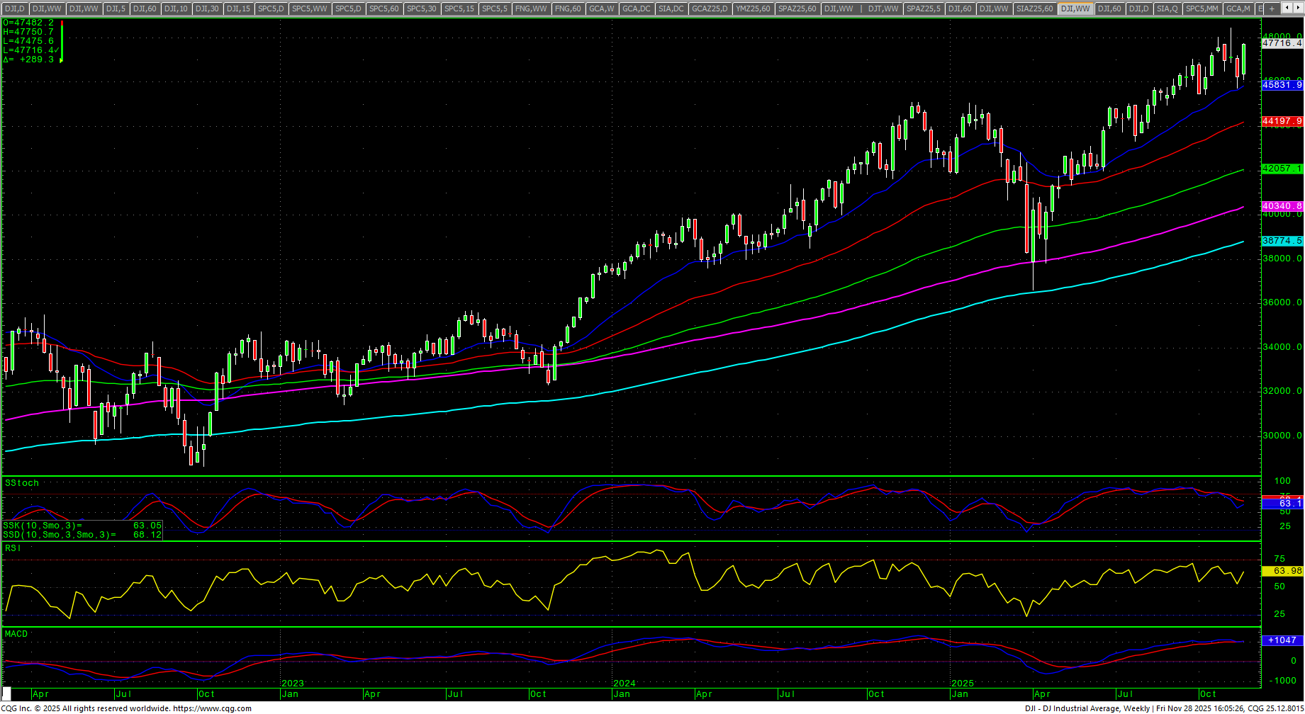Click the blue 45831.9 moving average price tag
The image size is (1305, 714).
tap(1282, 85)
